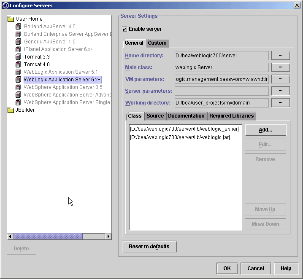Click the Borland Enterprise Server AppServer server icon
Screen dimensions: 303x279
pyautogui.click(x=19, y=34)
